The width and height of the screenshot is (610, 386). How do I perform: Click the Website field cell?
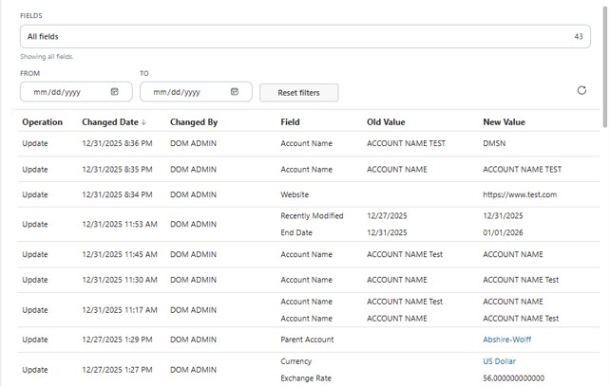point(295,194)
